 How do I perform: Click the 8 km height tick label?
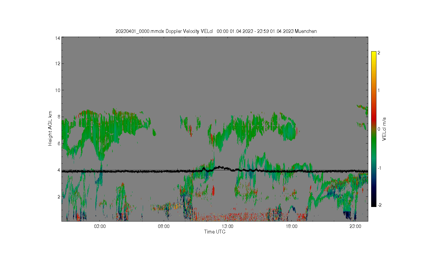(x=59, y=117)
